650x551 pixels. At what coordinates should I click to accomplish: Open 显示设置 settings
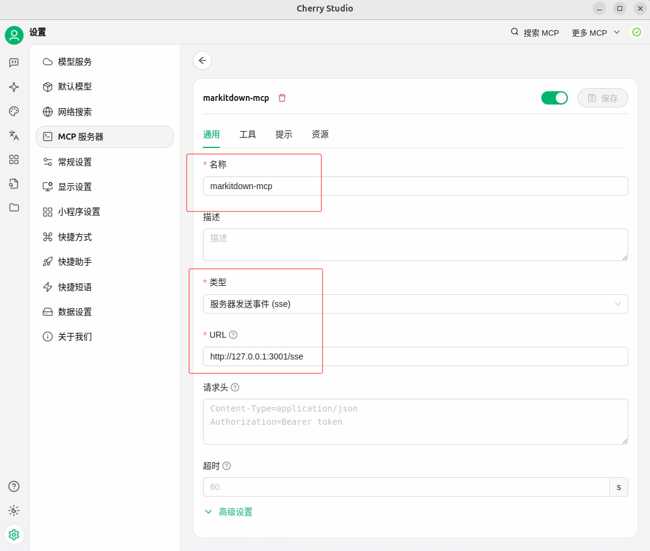coord(105,187)
